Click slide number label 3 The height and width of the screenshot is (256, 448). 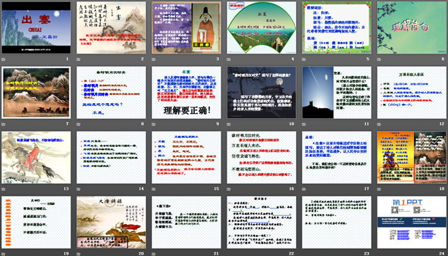point(218,59)
